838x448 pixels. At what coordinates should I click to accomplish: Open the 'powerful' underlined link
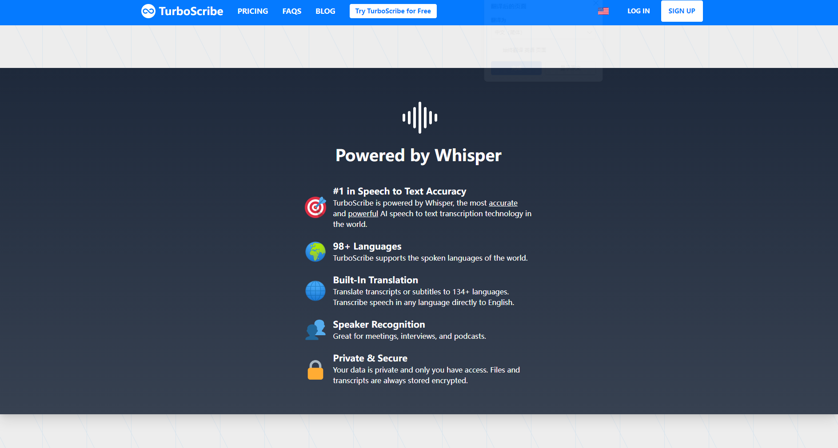coord(363,214)
